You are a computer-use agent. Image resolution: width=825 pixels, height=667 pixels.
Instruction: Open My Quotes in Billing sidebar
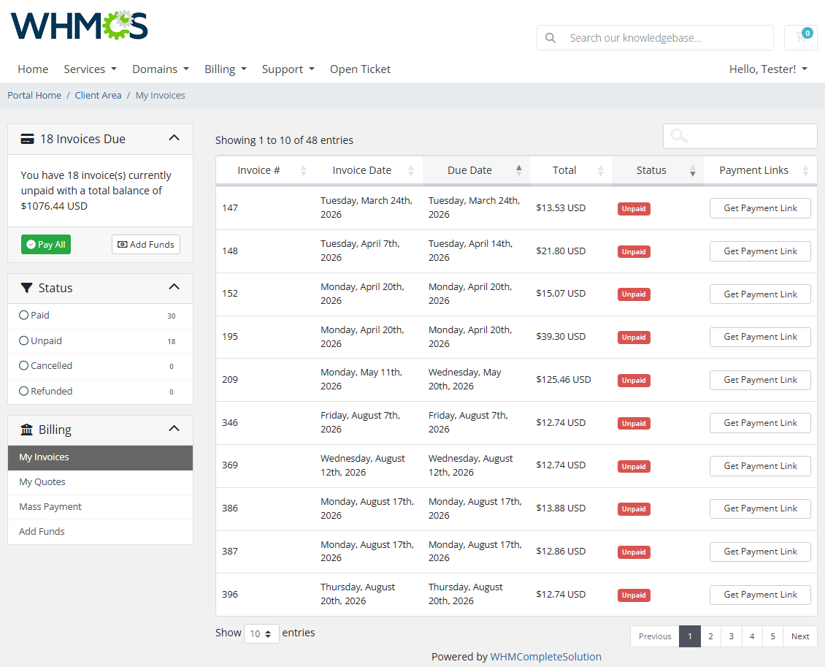coord(100,482)
